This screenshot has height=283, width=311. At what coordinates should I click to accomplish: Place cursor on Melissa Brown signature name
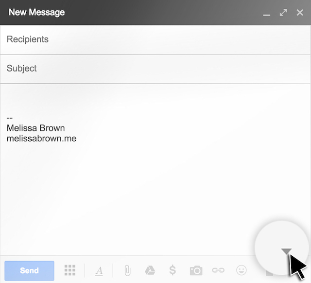point(35,128)
